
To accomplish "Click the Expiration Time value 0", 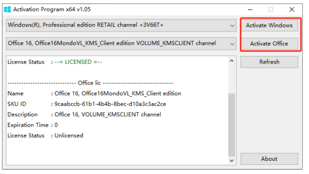I will point(56,125).
